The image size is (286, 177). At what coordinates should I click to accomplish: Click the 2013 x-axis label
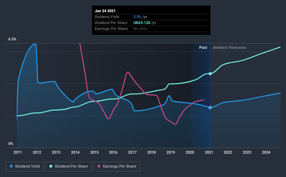56,152
